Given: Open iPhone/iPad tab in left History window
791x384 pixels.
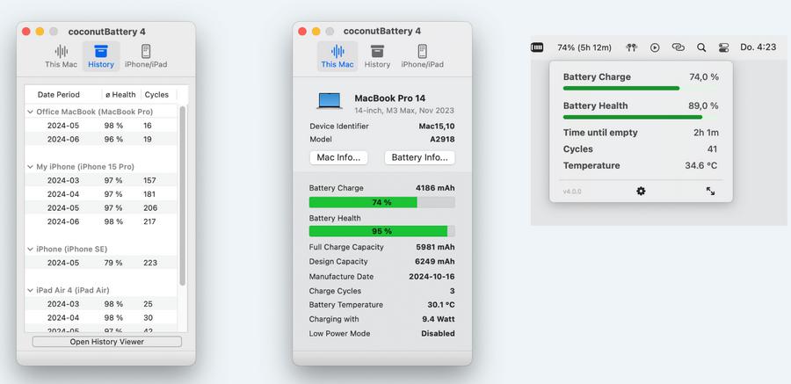Looking at the screenshot, I should click(146, 56).
